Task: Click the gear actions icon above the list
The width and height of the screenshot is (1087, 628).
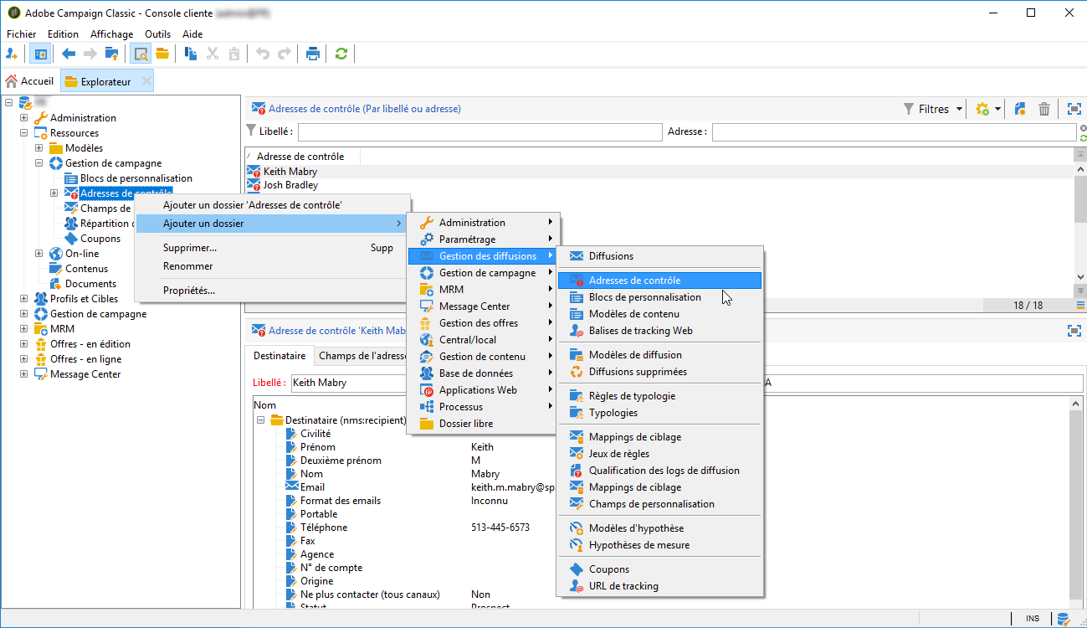Action: click(982, 109)
